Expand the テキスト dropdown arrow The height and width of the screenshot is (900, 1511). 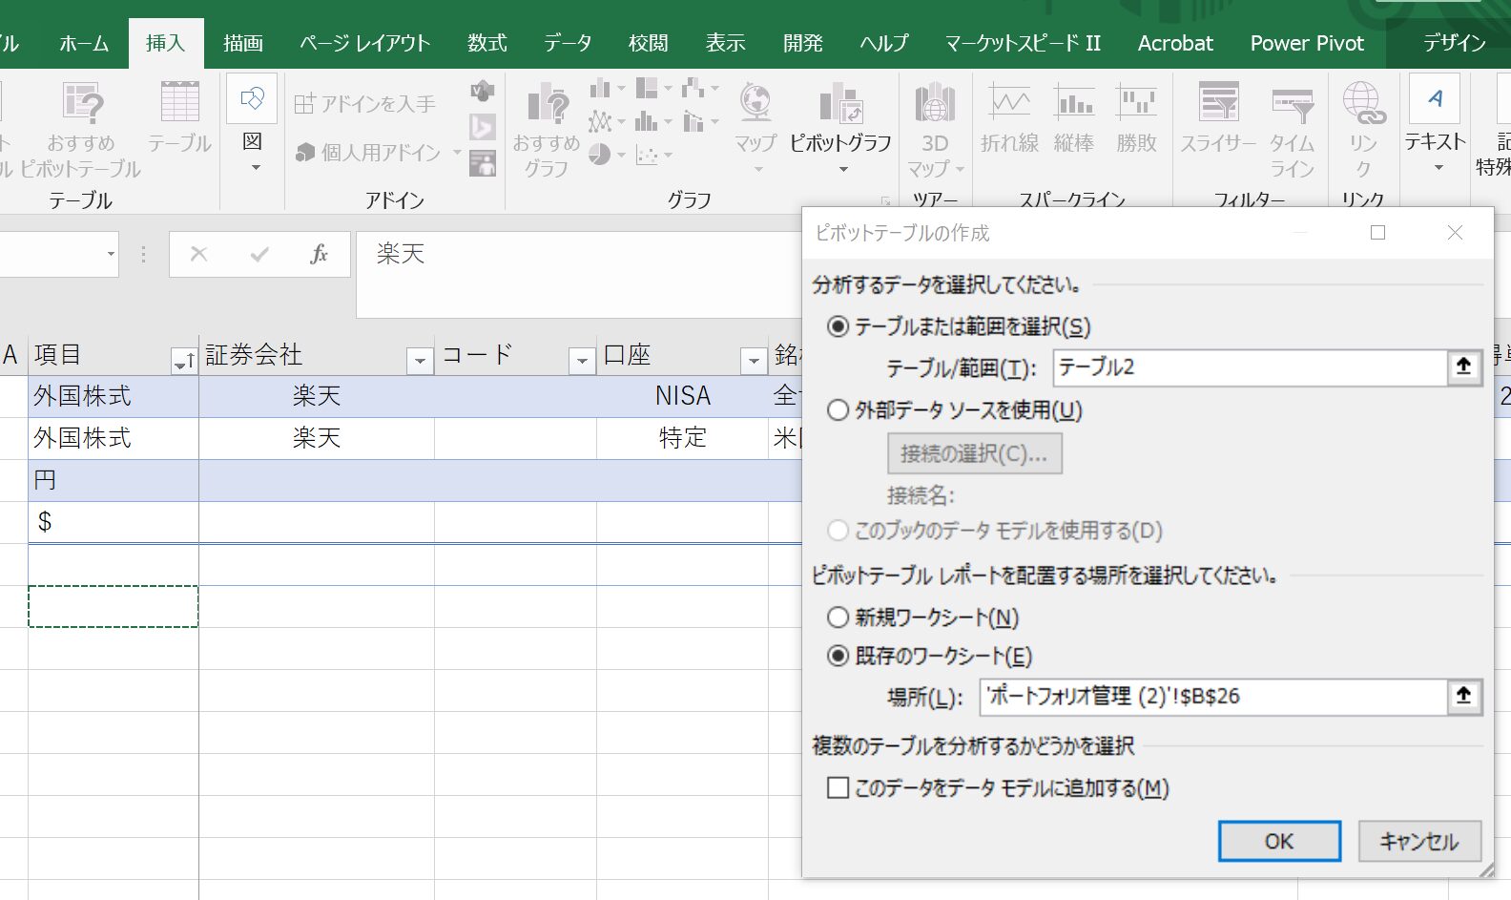coord(1439,169)
